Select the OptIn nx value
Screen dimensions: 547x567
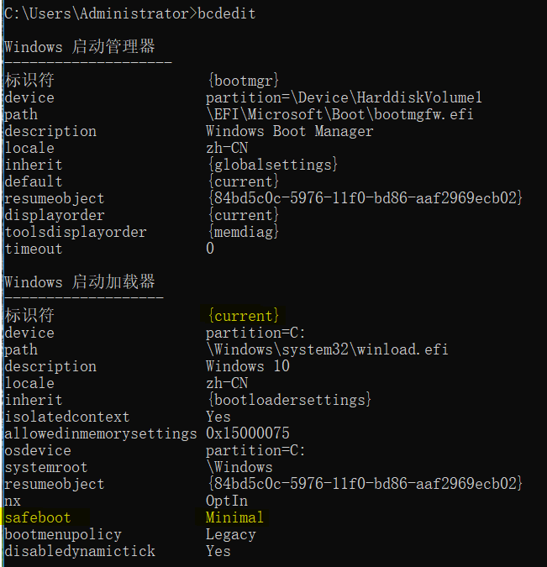point(226,501)
